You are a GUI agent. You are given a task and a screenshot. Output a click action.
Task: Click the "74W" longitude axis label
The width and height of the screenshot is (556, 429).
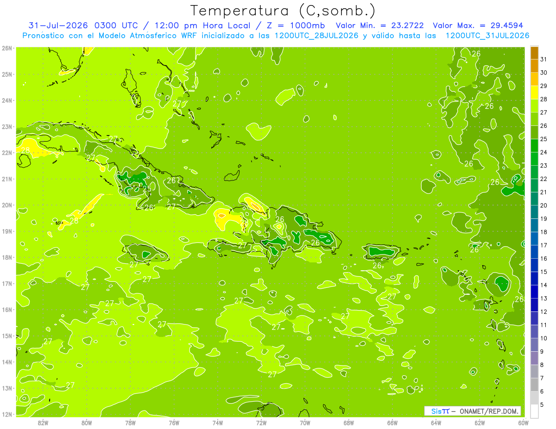(218, 423)
